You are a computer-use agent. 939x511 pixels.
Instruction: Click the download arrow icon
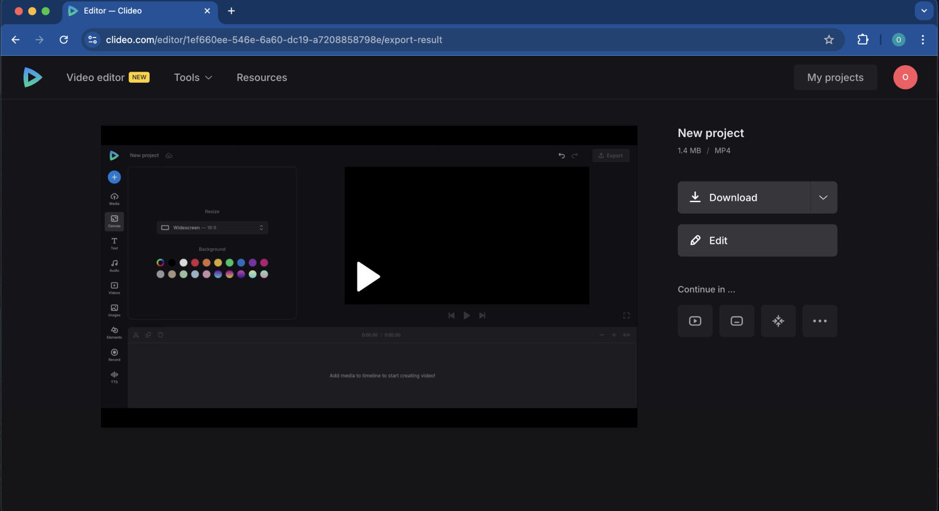(695, 197)
